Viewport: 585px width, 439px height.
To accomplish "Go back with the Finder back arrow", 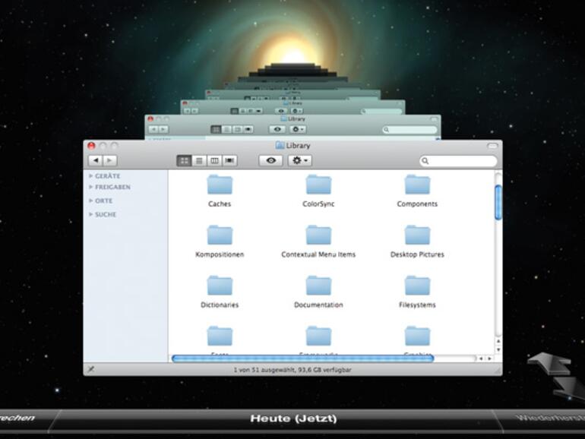I will (x=96, y=160).
